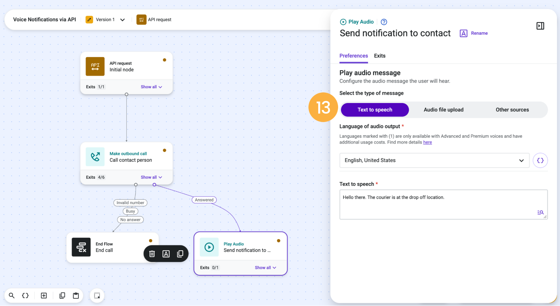
Task: Insert variable using braces button beside language
Action: [x=540, y=160]
